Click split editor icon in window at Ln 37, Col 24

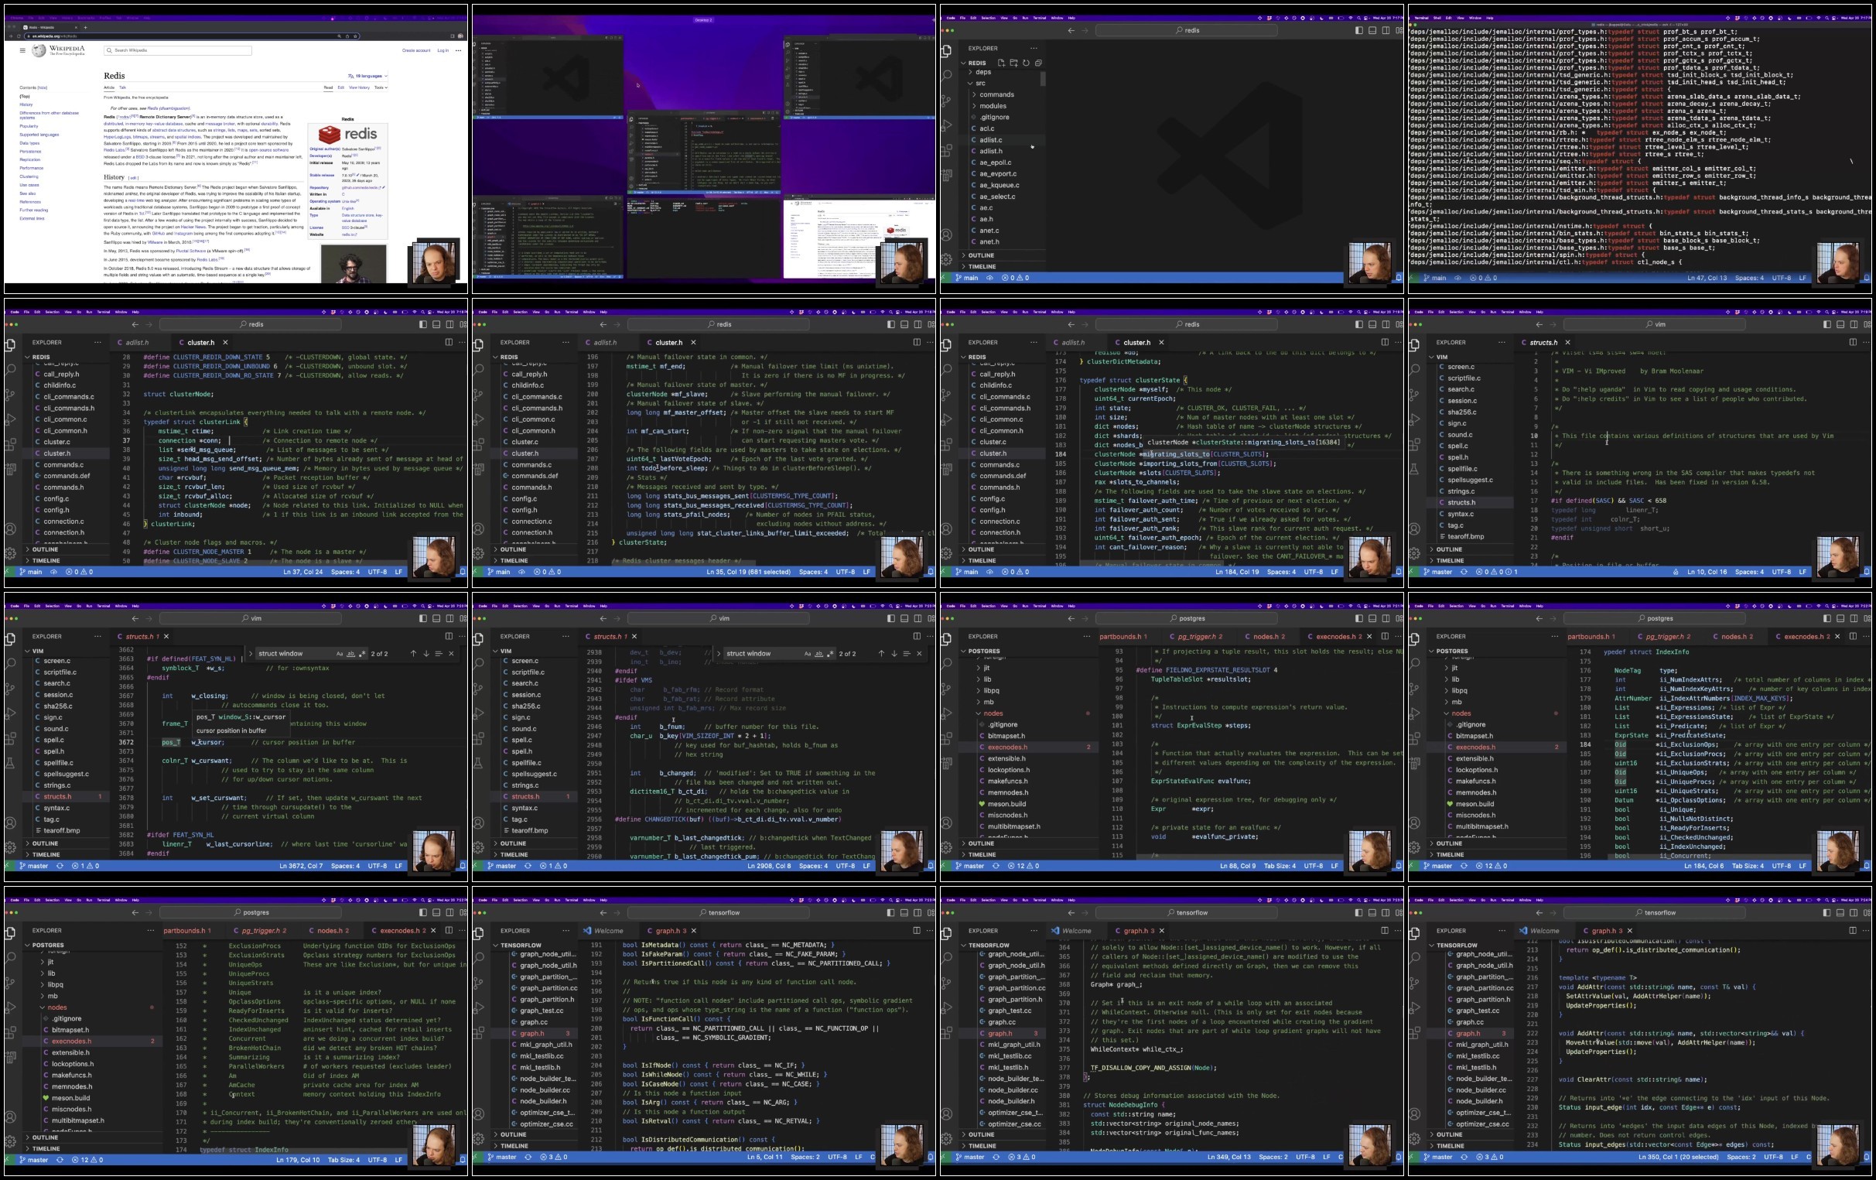point(449,342)
